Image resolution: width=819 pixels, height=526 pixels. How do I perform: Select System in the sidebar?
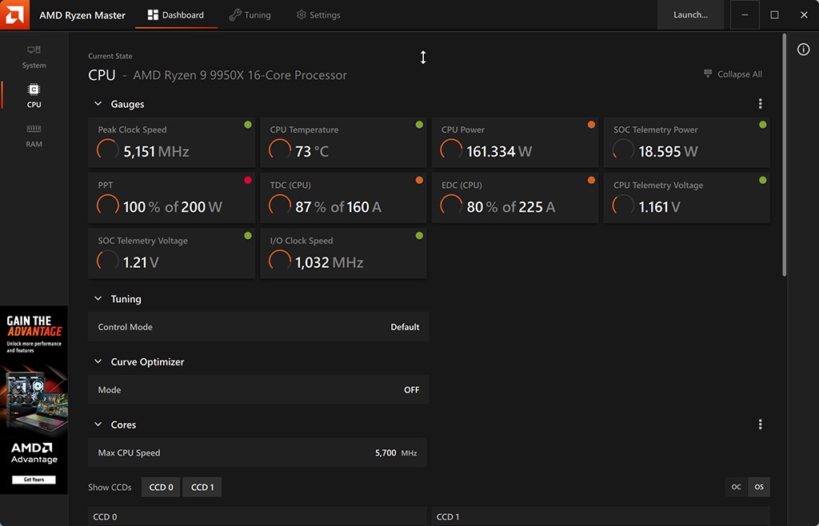click(34, 57)
